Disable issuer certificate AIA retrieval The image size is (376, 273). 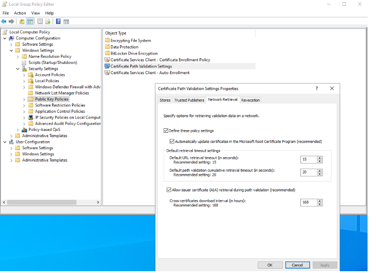pyautogui.click(x=169, y=190)
